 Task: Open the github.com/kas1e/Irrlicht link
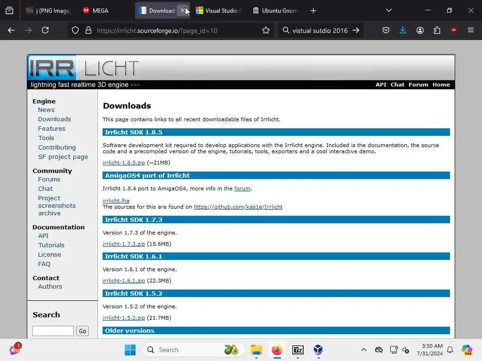(x=238, y=207)
